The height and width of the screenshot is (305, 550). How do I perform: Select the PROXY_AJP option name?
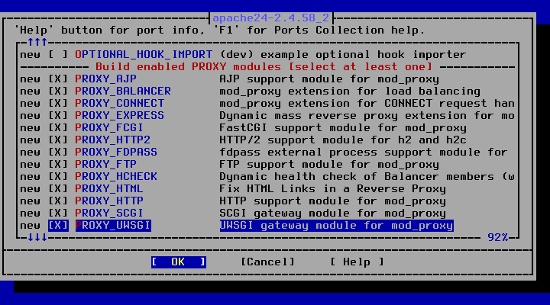106,79
